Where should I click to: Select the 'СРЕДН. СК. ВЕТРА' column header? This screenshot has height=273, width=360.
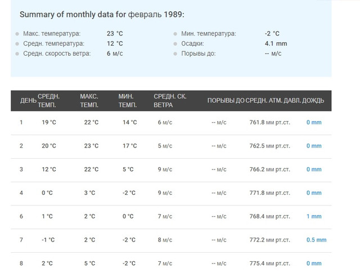coord(170,101)
